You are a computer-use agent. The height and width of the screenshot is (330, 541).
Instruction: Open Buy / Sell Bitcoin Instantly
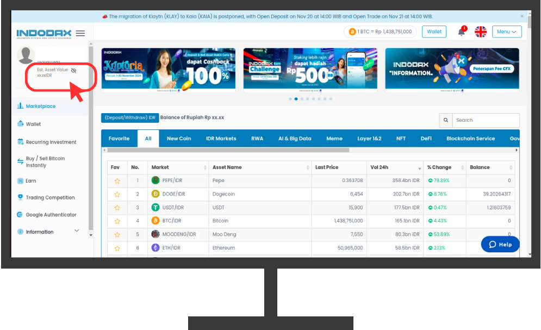[45, 161]
